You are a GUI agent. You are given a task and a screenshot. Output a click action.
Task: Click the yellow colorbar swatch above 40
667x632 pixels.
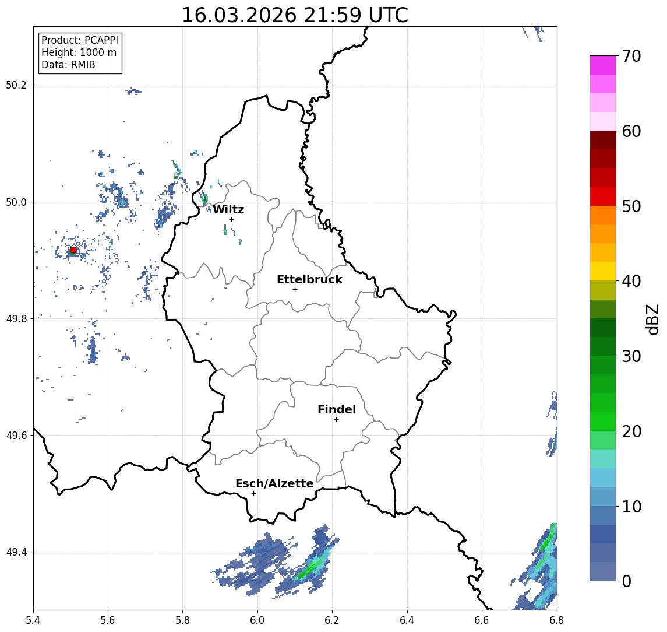[x=603, y=271]
